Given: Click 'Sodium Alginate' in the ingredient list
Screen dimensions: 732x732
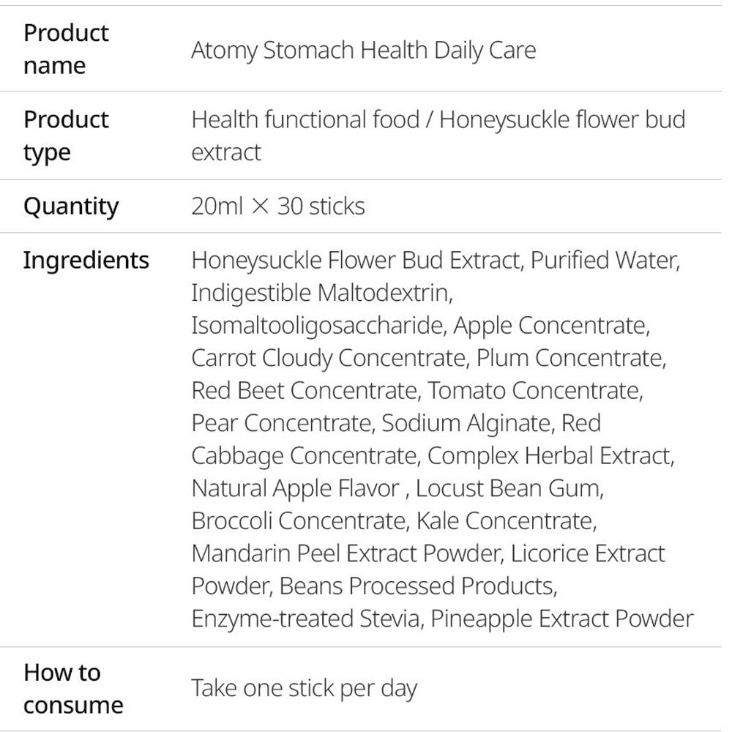Looking at the screenshot, I should [466, 423].
